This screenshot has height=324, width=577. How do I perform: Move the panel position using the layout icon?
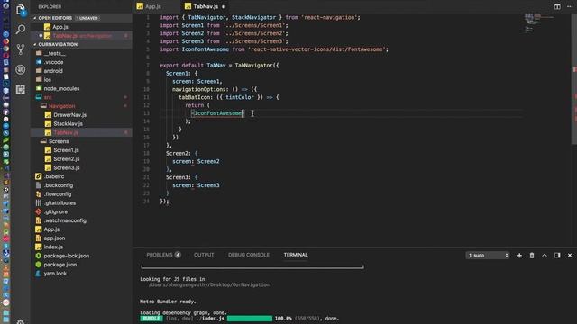point(557,256)
